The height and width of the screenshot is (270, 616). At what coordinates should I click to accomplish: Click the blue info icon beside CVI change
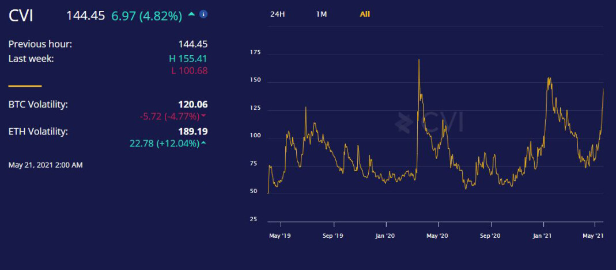(203, 14)
